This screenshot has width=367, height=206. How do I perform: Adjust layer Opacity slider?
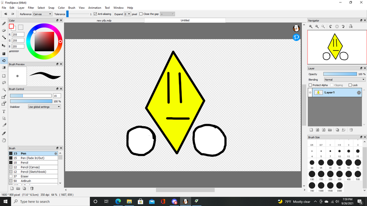[340, 74]
